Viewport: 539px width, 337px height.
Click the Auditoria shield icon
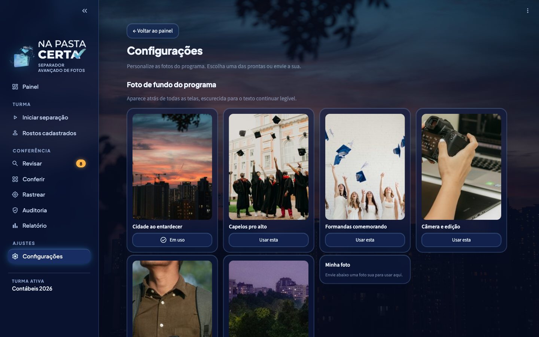(15, 210)
